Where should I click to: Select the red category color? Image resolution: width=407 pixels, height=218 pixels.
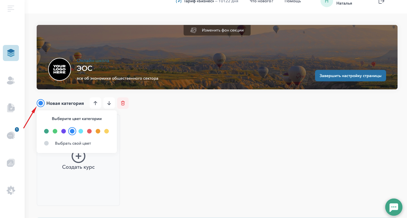tap(89, 131)
